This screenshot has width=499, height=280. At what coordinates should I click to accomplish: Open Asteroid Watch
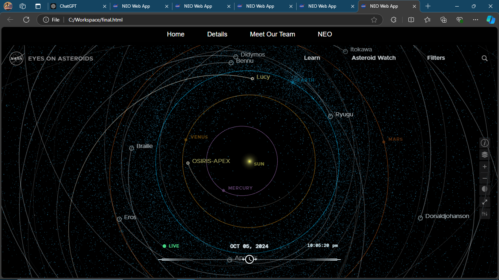(374, 58)
